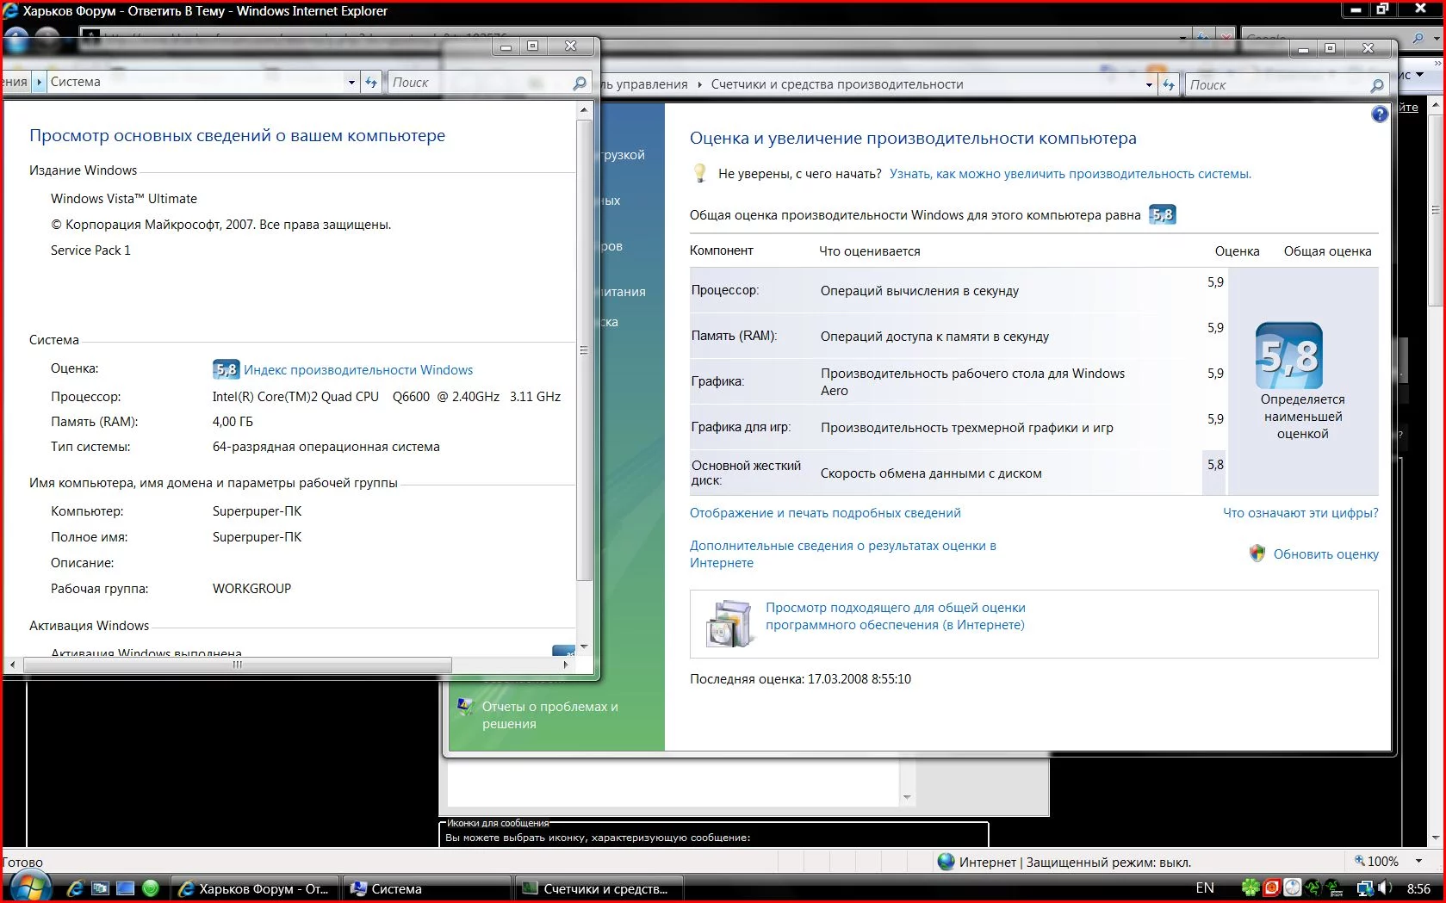
Task: Expand the breadcrumb arrow before Система
Action: coord(39,83)
